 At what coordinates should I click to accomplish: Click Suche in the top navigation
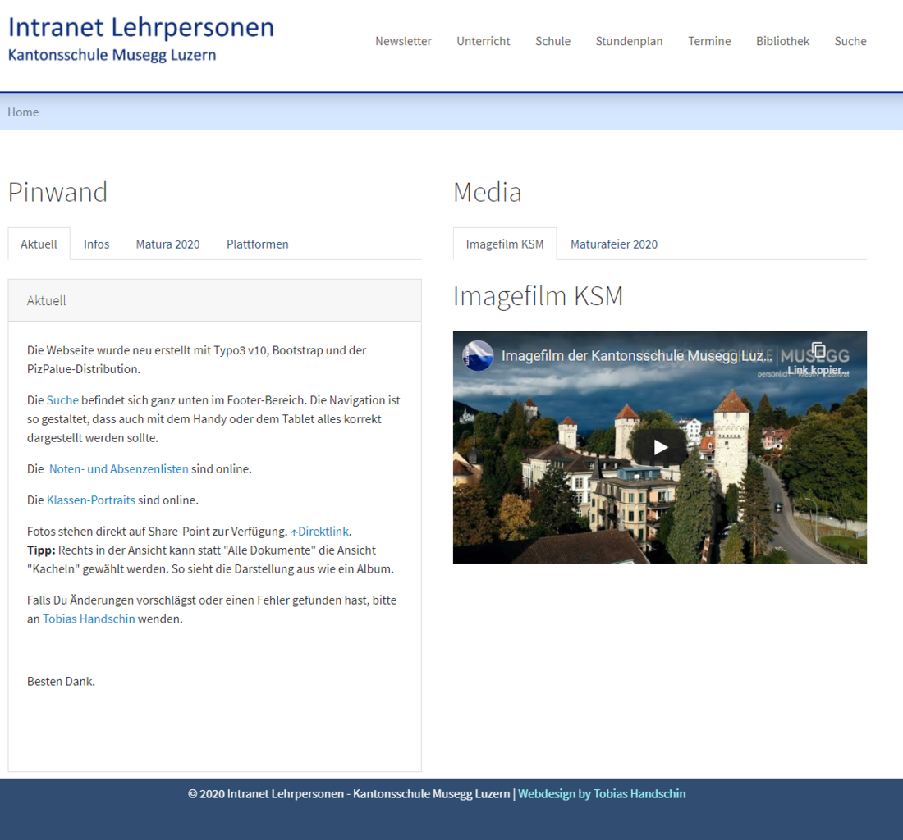coord(850,41)
